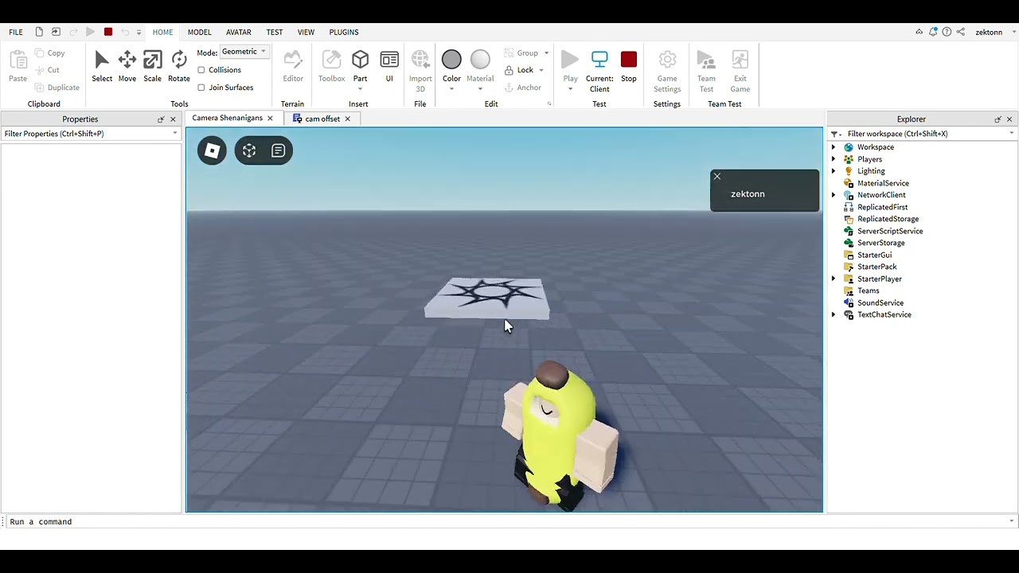
Task: Open the Group dropdown arrow
Action: click(546, 53)
